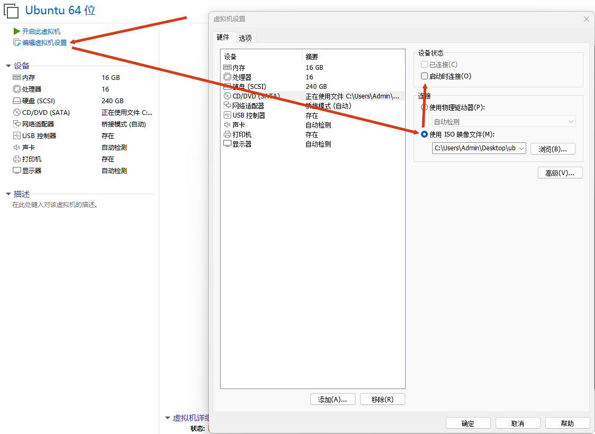Click the green play icon to power on VM
This screenshot has width=595, height=434.
(x=17, y=31)
